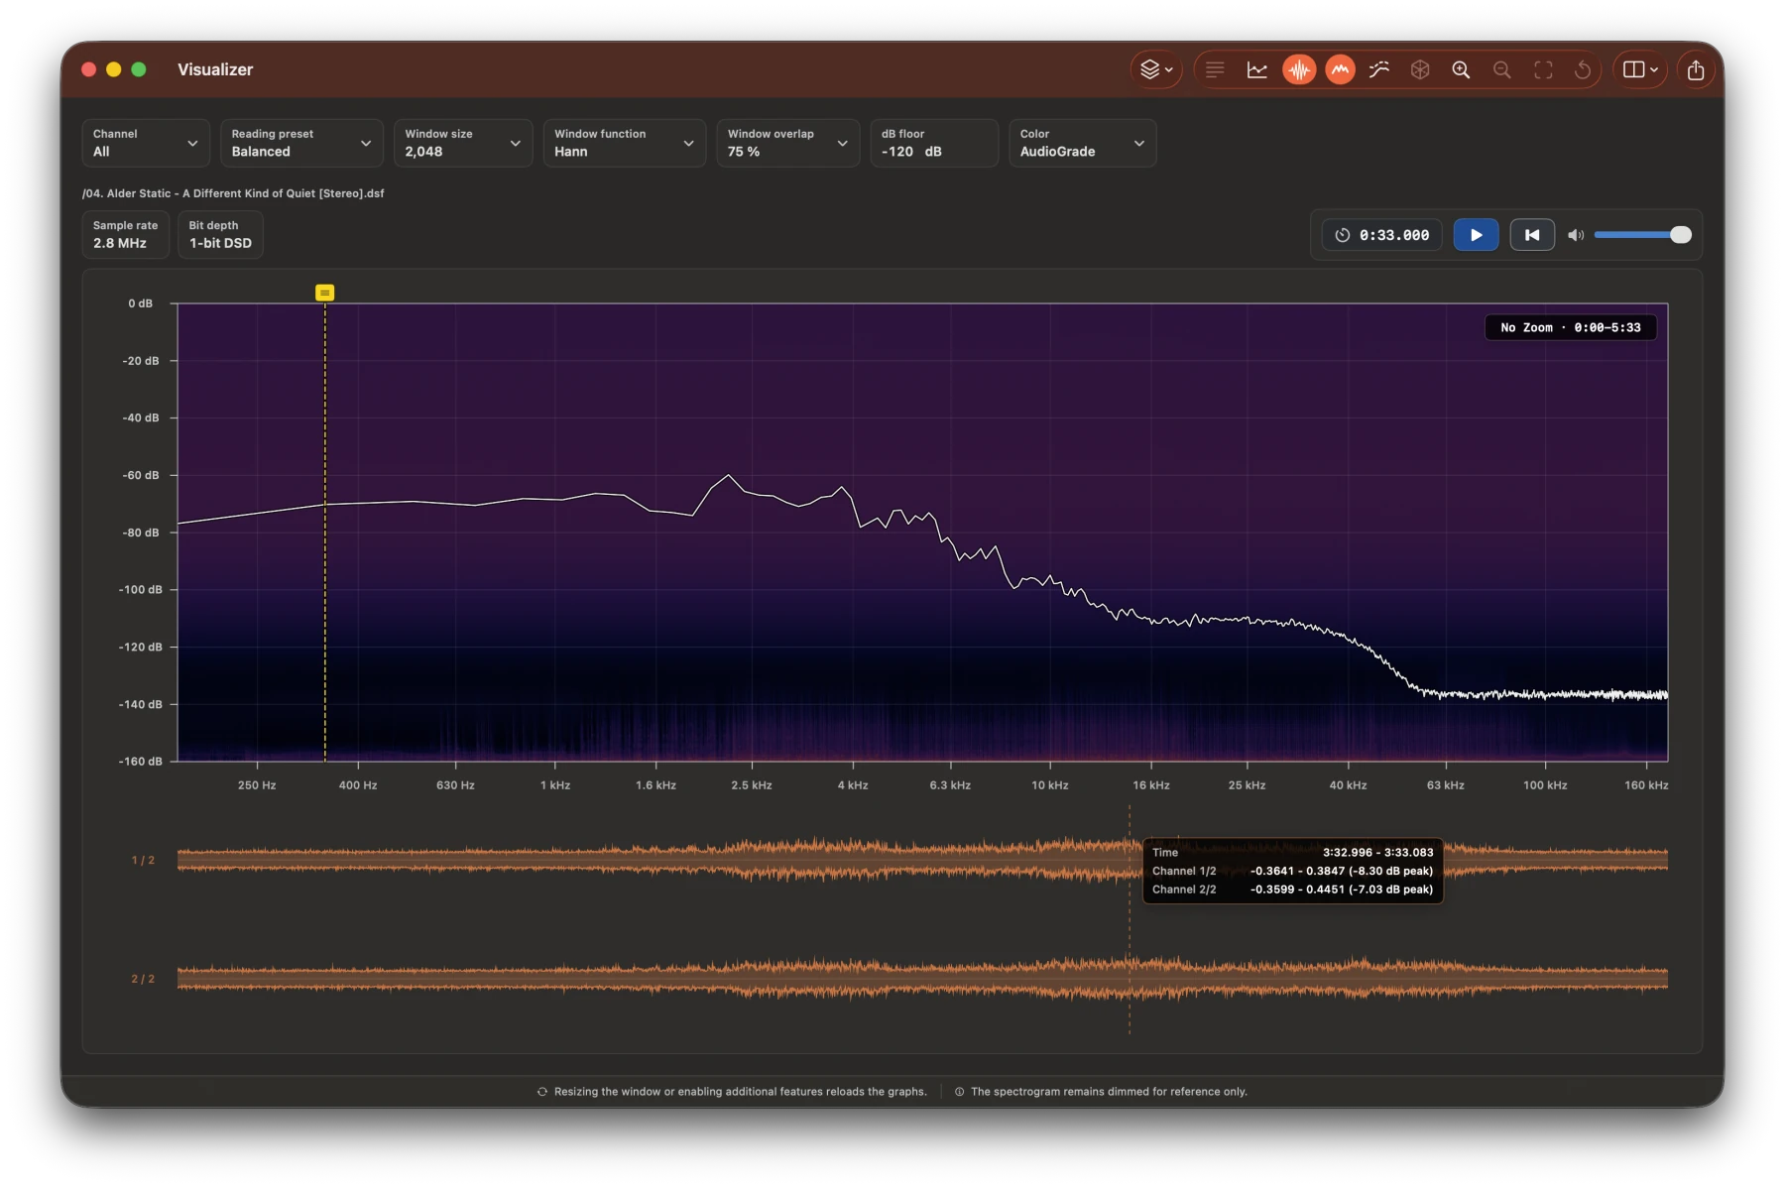Viewport: 1785px width, 1188px height.
Task: Click the -120 dB axis label
Action: click(x=141, y=647)
